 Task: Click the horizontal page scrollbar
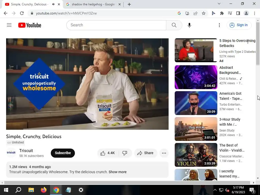[127, 183]
